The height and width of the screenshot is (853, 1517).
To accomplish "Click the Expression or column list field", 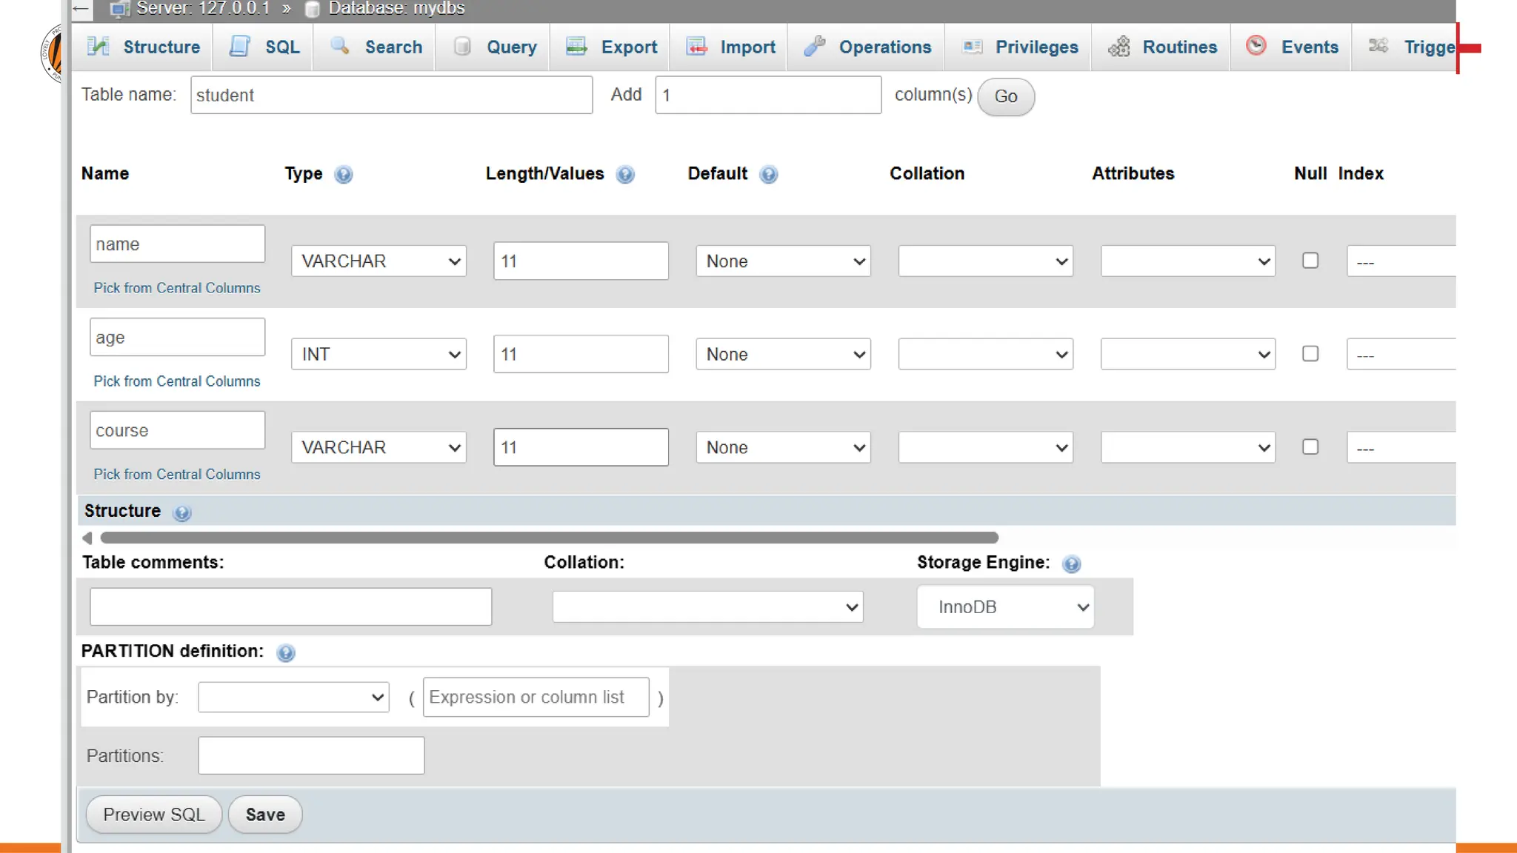I will pyautogui.click(x=536, y=697).
